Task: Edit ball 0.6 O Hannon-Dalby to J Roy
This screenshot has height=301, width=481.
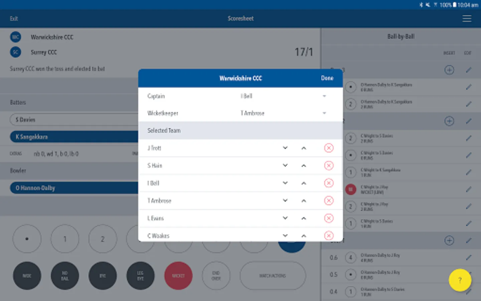Action: tap(469, 258)
